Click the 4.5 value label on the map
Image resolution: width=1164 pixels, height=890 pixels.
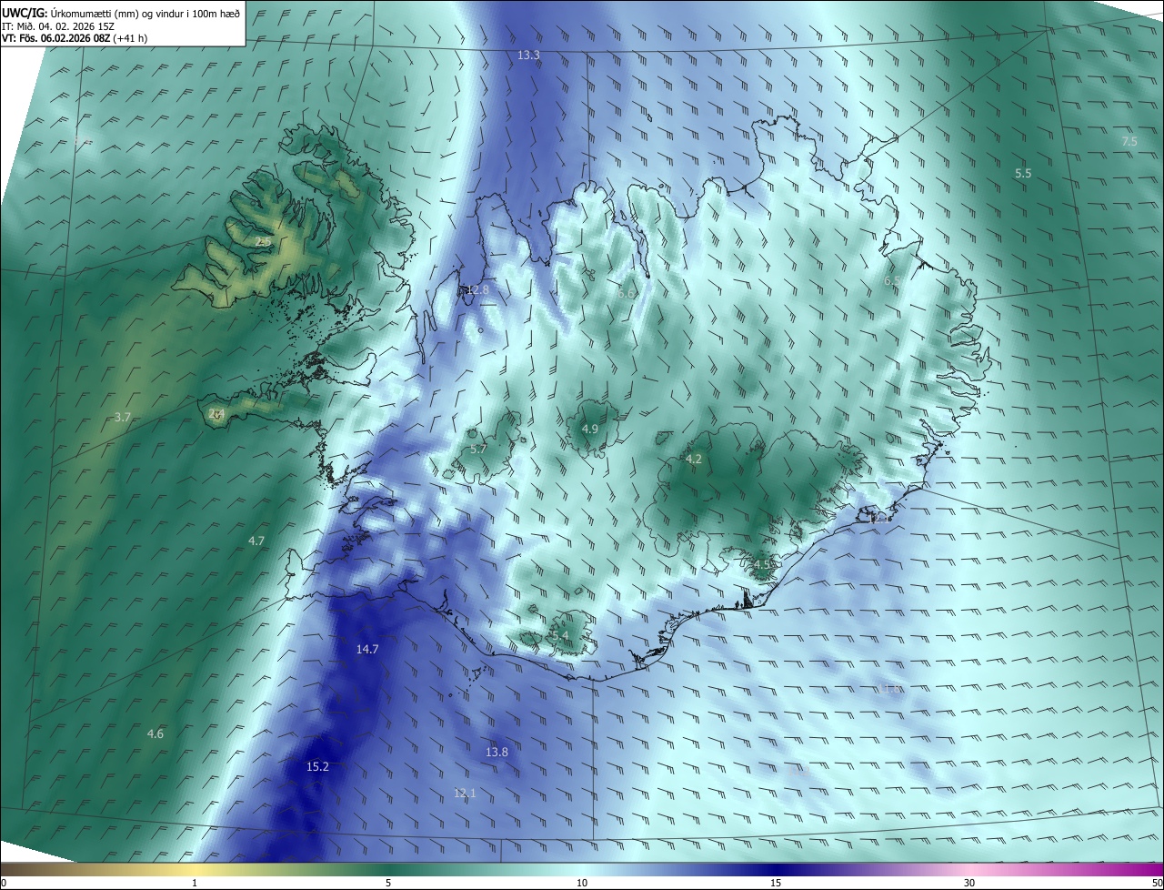(762, 564)
